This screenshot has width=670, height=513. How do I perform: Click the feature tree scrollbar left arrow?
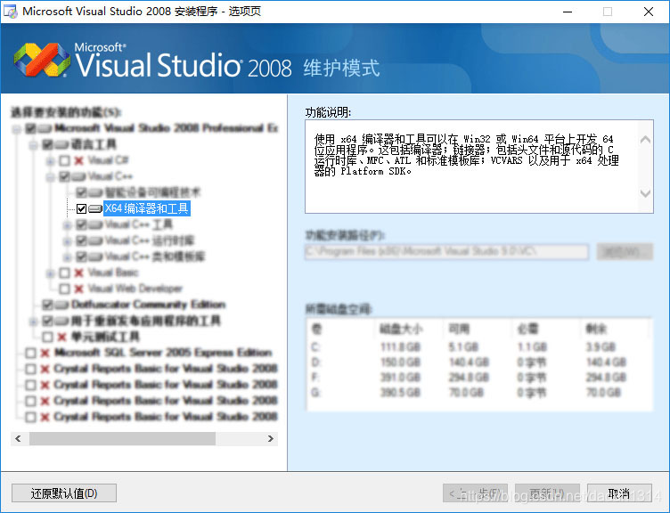click(18, 439)
